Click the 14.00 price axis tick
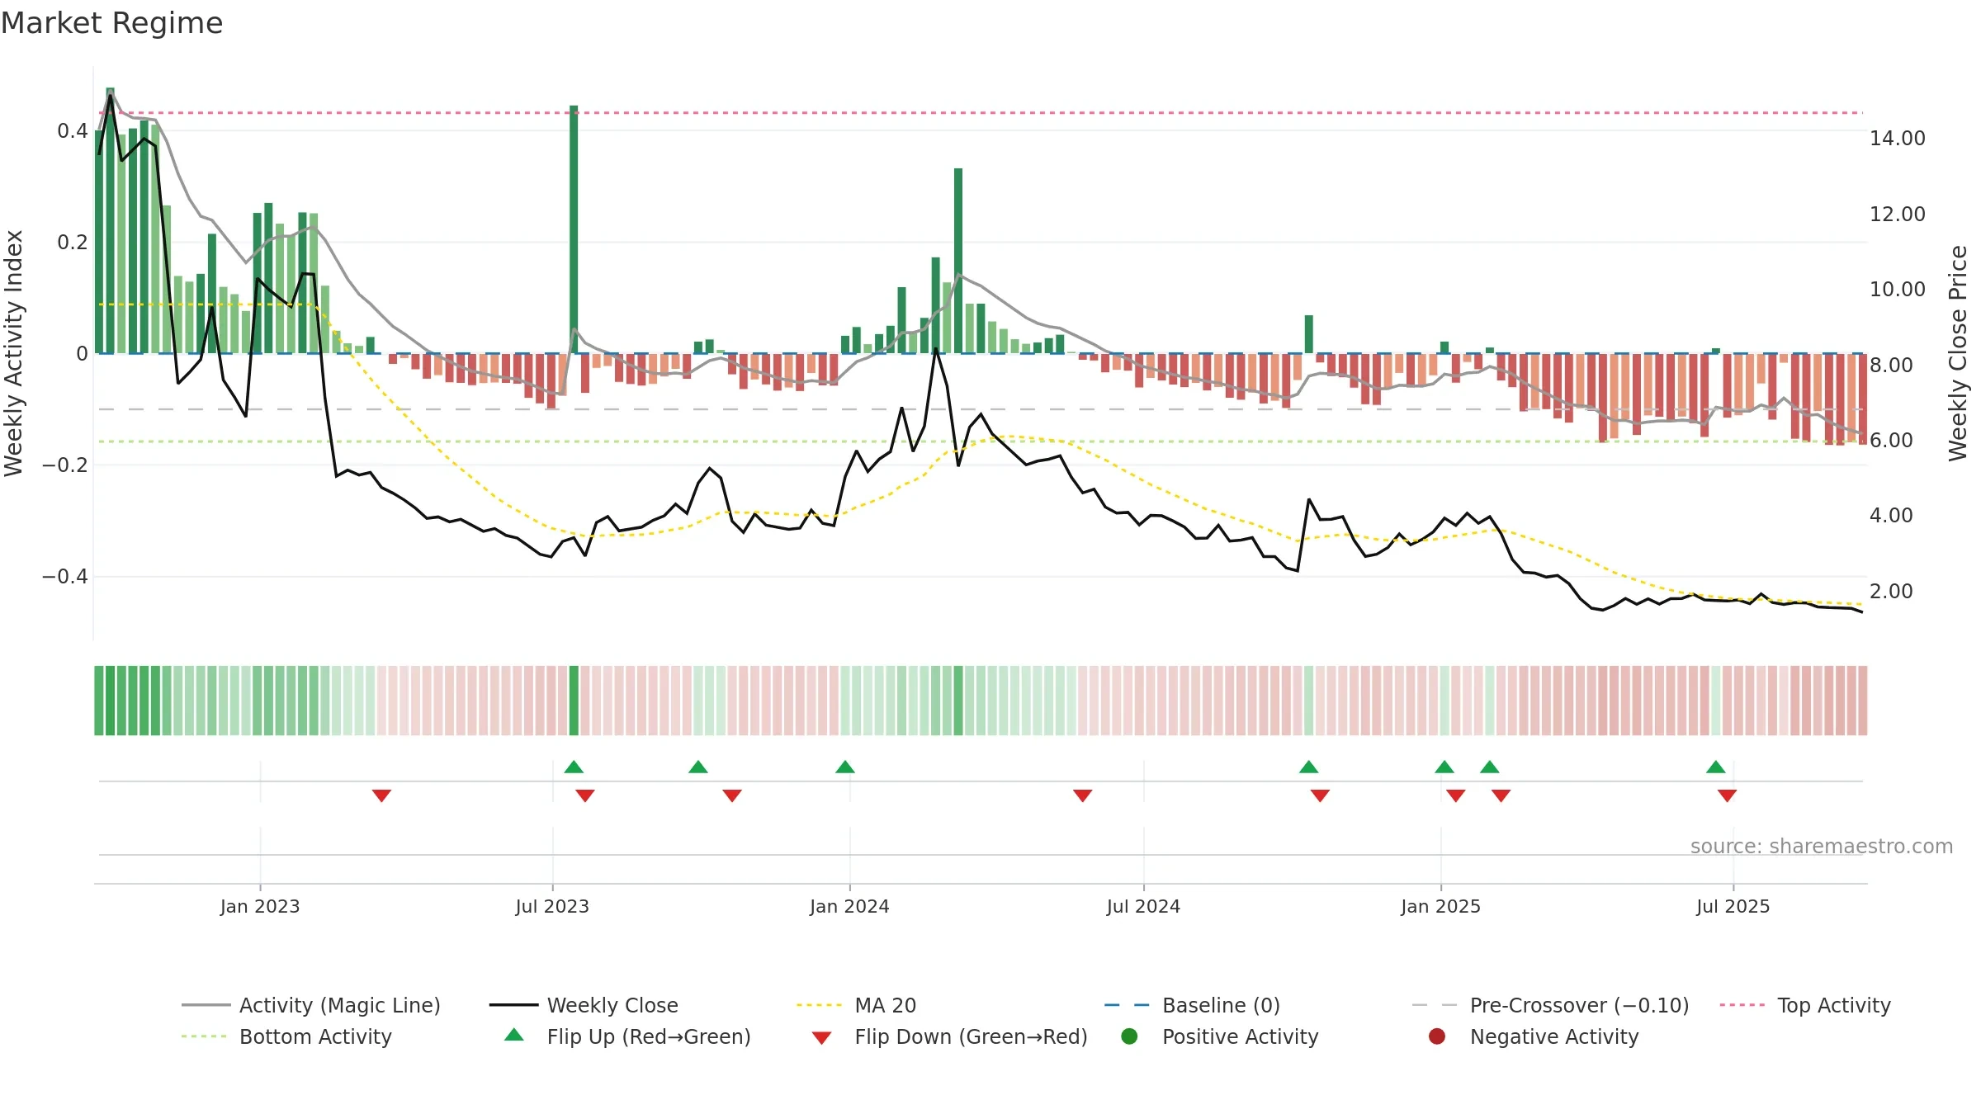1981x1114 pixels. pyautogui.click(x=1898, y=138)
